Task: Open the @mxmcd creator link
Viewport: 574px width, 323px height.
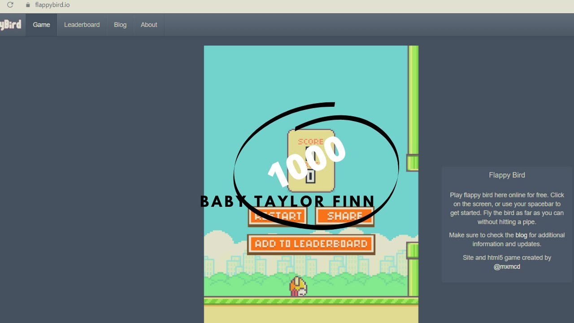Action: coord(507,266)
